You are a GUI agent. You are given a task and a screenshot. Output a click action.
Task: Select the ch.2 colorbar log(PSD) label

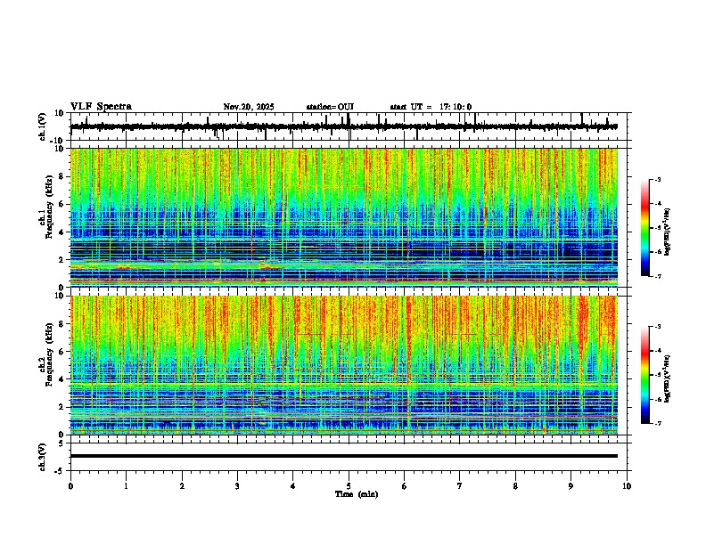point(668,379)
